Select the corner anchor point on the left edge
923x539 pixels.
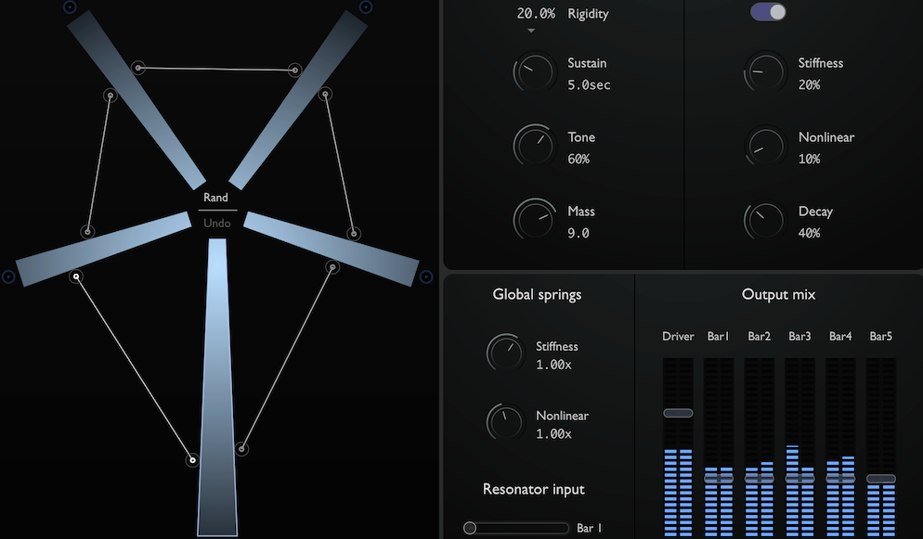(x=7, y=275)
